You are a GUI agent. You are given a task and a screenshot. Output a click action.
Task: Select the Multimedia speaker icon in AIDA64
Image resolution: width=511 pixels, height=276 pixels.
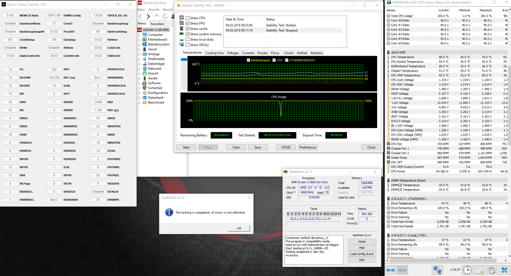click(x=145, y=59)
